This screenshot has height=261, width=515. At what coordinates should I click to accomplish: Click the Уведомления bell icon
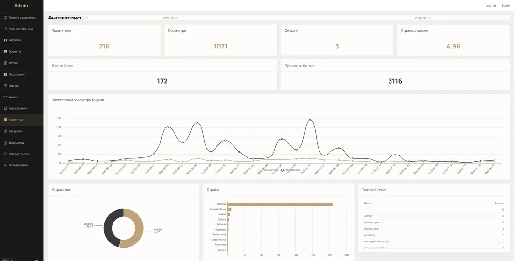coord(5,108)
